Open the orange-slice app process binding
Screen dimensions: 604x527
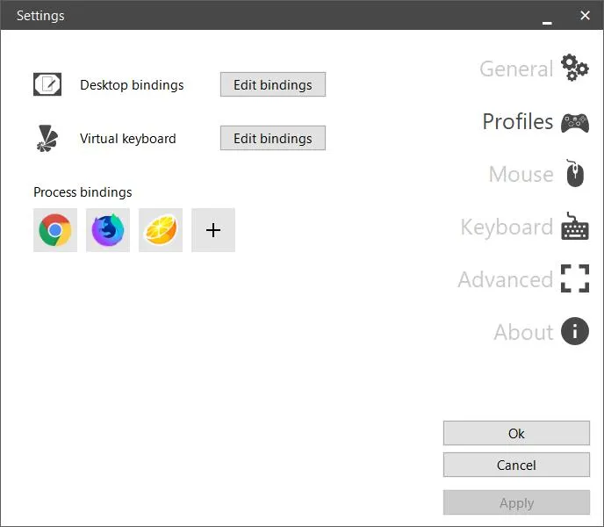161,230
